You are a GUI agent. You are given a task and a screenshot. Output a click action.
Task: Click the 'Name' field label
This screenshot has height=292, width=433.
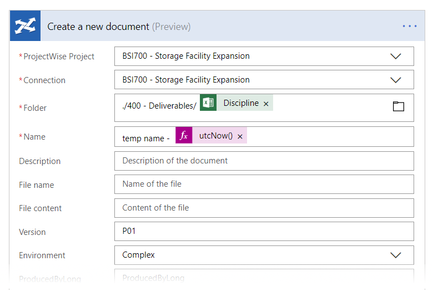[34, 137]
